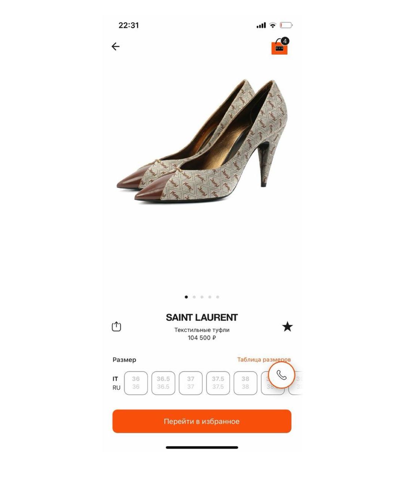The height and width of the screenshot is (479, 404).
Task: Toggle the favorite star icon
Action: 287,327
